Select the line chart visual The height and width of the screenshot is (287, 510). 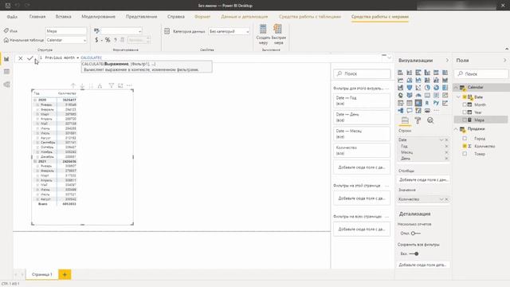[x=400, y=80]
